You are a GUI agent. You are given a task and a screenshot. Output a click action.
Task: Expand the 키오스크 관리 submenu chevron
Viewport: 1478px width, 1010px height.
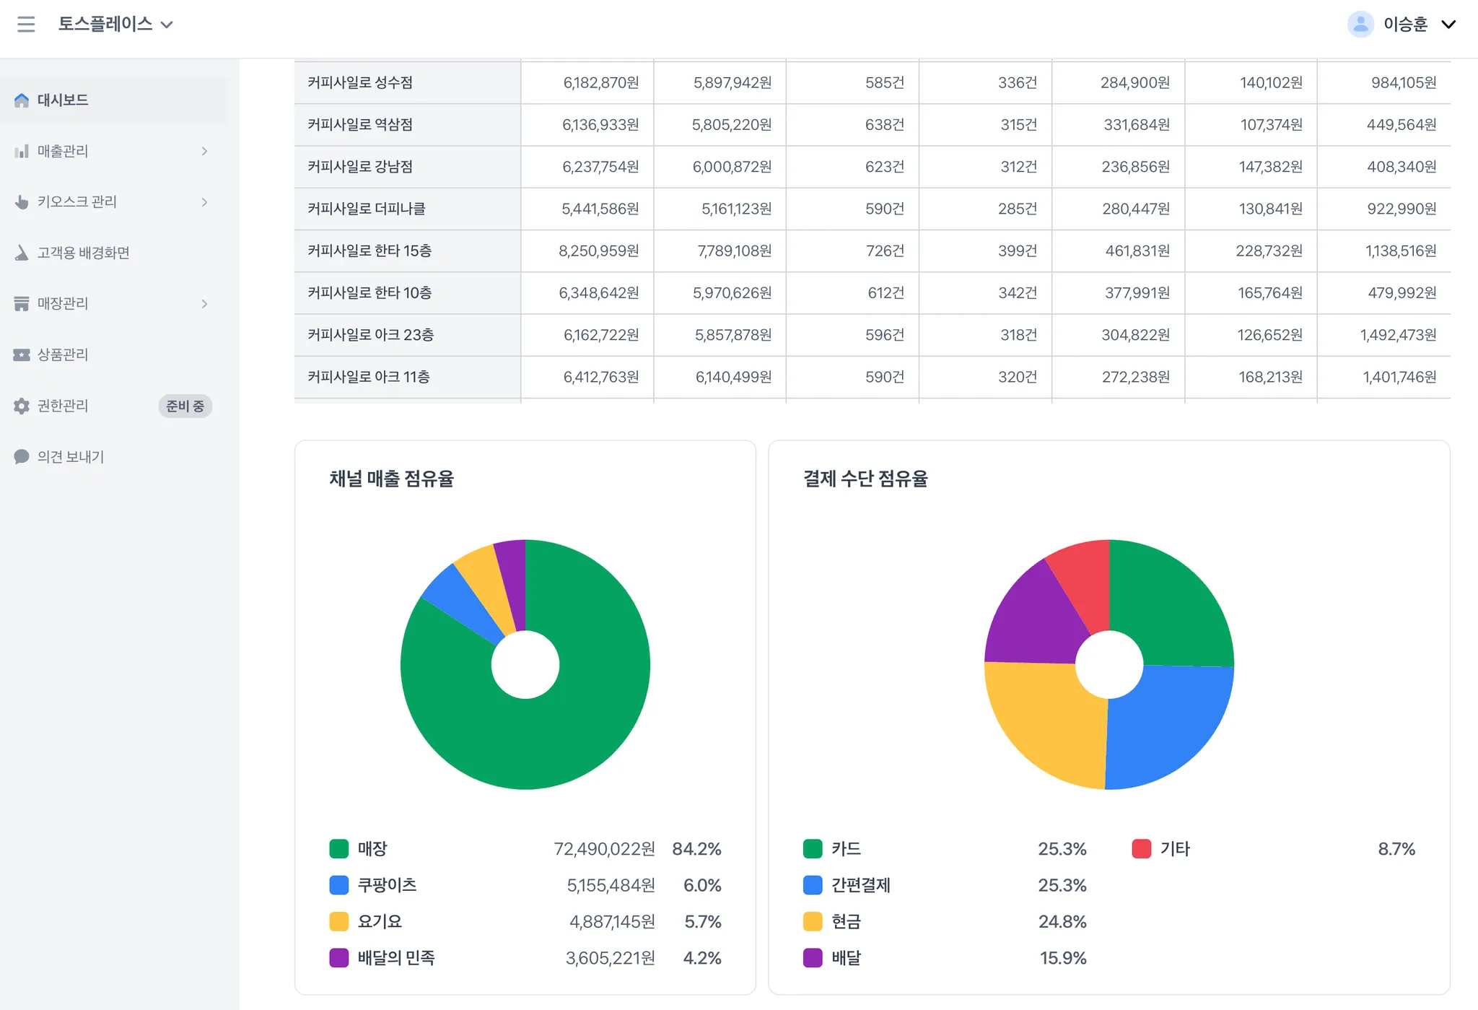pos(204,202)
